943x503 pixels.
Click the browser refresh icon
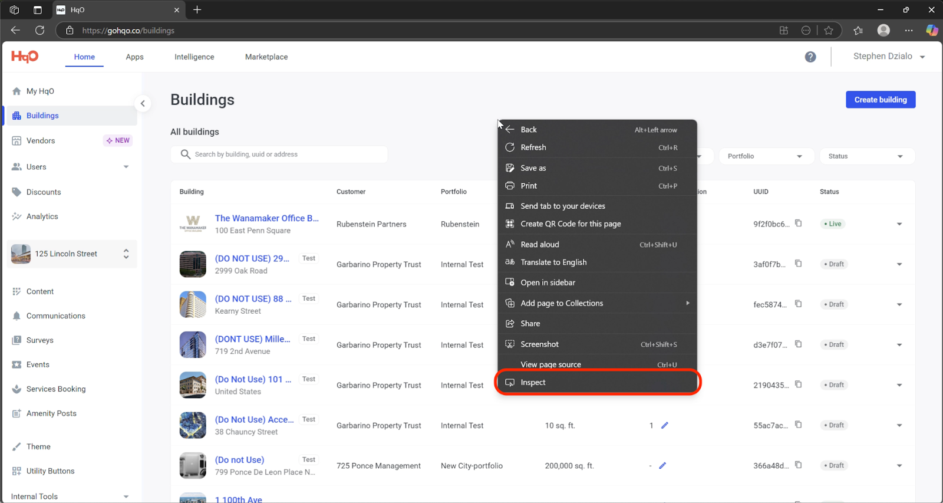[40, 31]
